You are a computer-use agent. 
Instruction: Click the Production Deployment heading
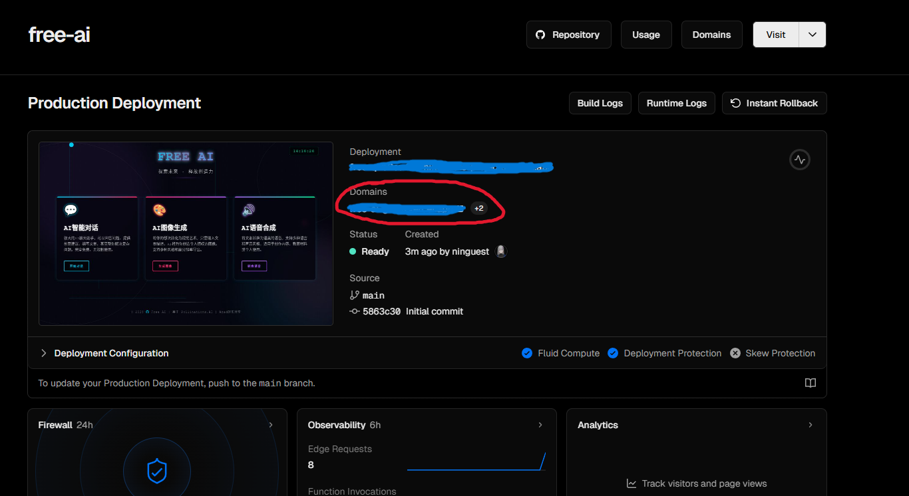114,103
